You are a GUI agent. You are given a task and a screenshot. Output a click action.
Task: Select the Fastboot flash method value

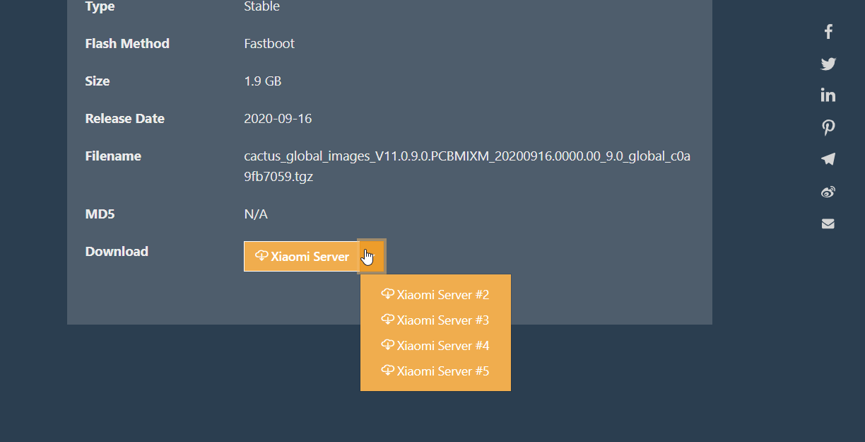[x=269, y=43]
